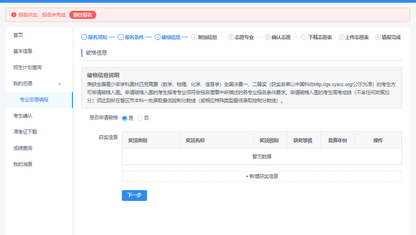Click the 暂无数据 empty table text
Viewport: 416px width, 235px height.
(262, 157)
